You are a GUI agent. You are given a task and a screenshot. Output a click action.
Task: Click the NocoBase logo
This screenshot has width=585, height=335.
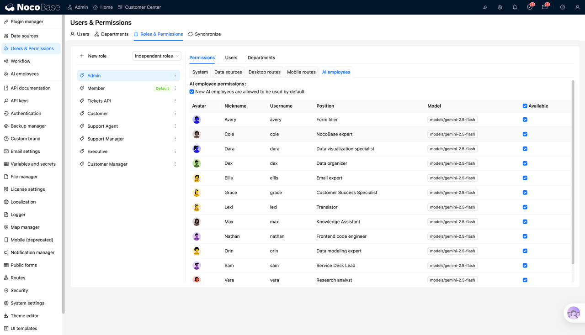pos(32,7)
